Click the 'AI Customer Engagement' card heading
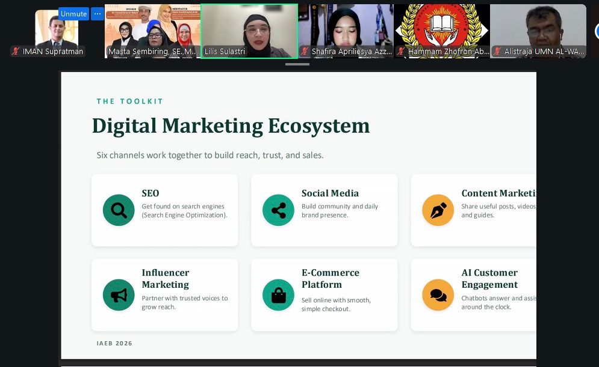 490,279
